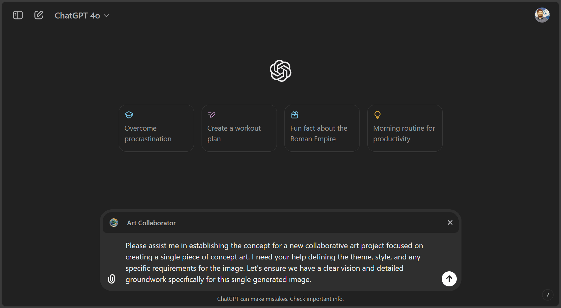The width and height of the screenshot is (561, 308).
Task: Open the ChatGPT 4o model selector
Action: 77,15
